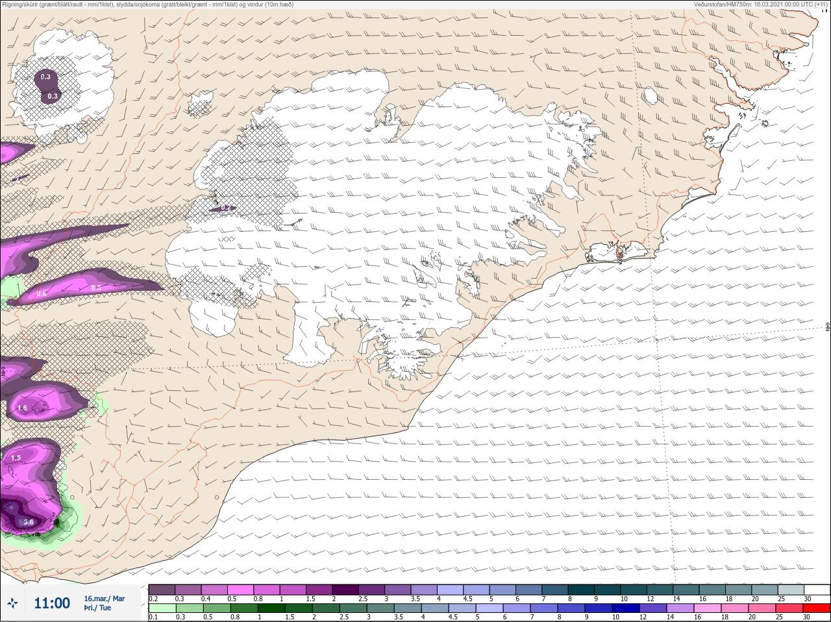Select the grey-teal 20 upper legend swatch
The image size is (831, 622).
point(765,589)
